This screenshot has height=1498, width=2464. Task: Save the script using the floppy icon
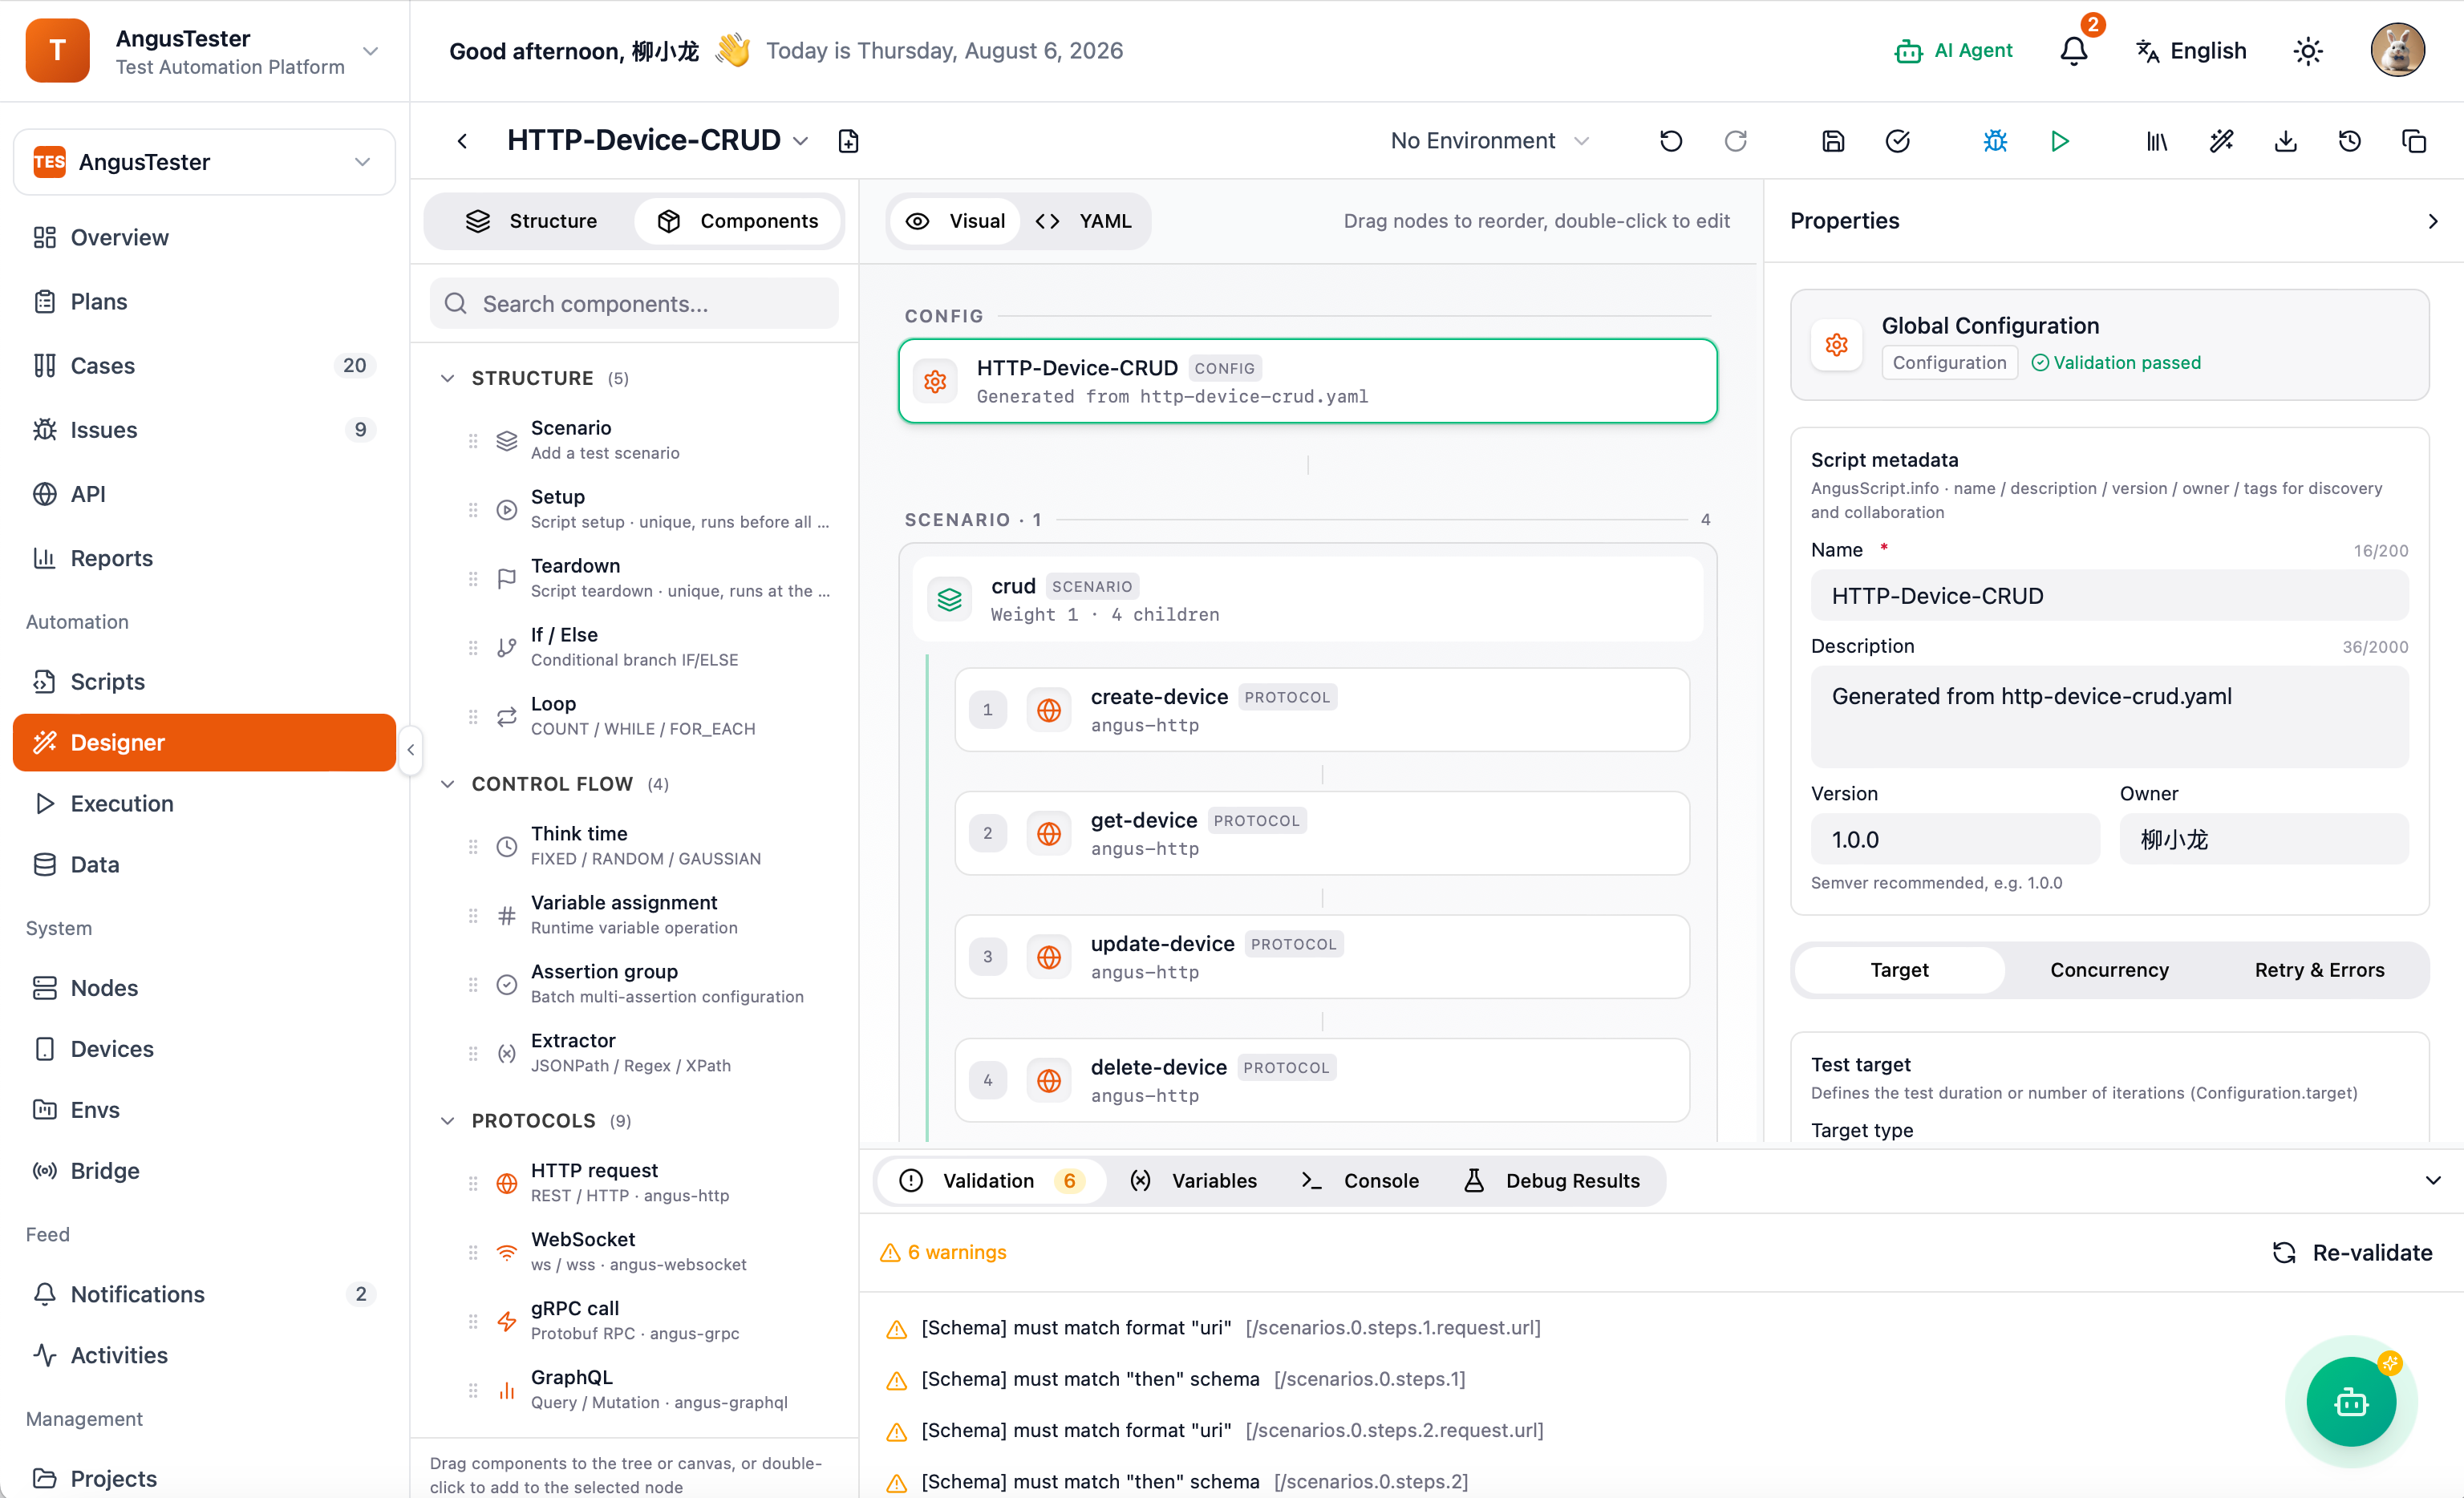tap(1833, 141)
